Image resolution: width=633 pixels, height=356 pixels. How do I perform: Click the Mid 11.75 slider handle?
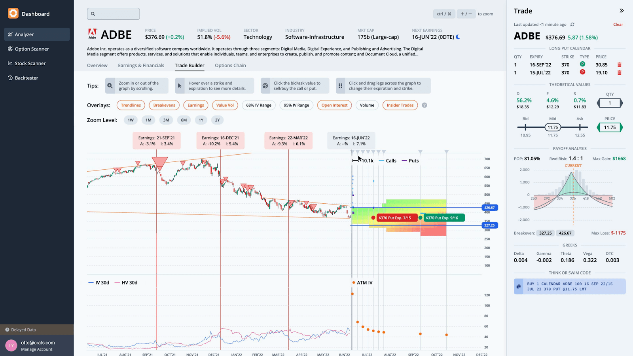click(x=553, y=127)
